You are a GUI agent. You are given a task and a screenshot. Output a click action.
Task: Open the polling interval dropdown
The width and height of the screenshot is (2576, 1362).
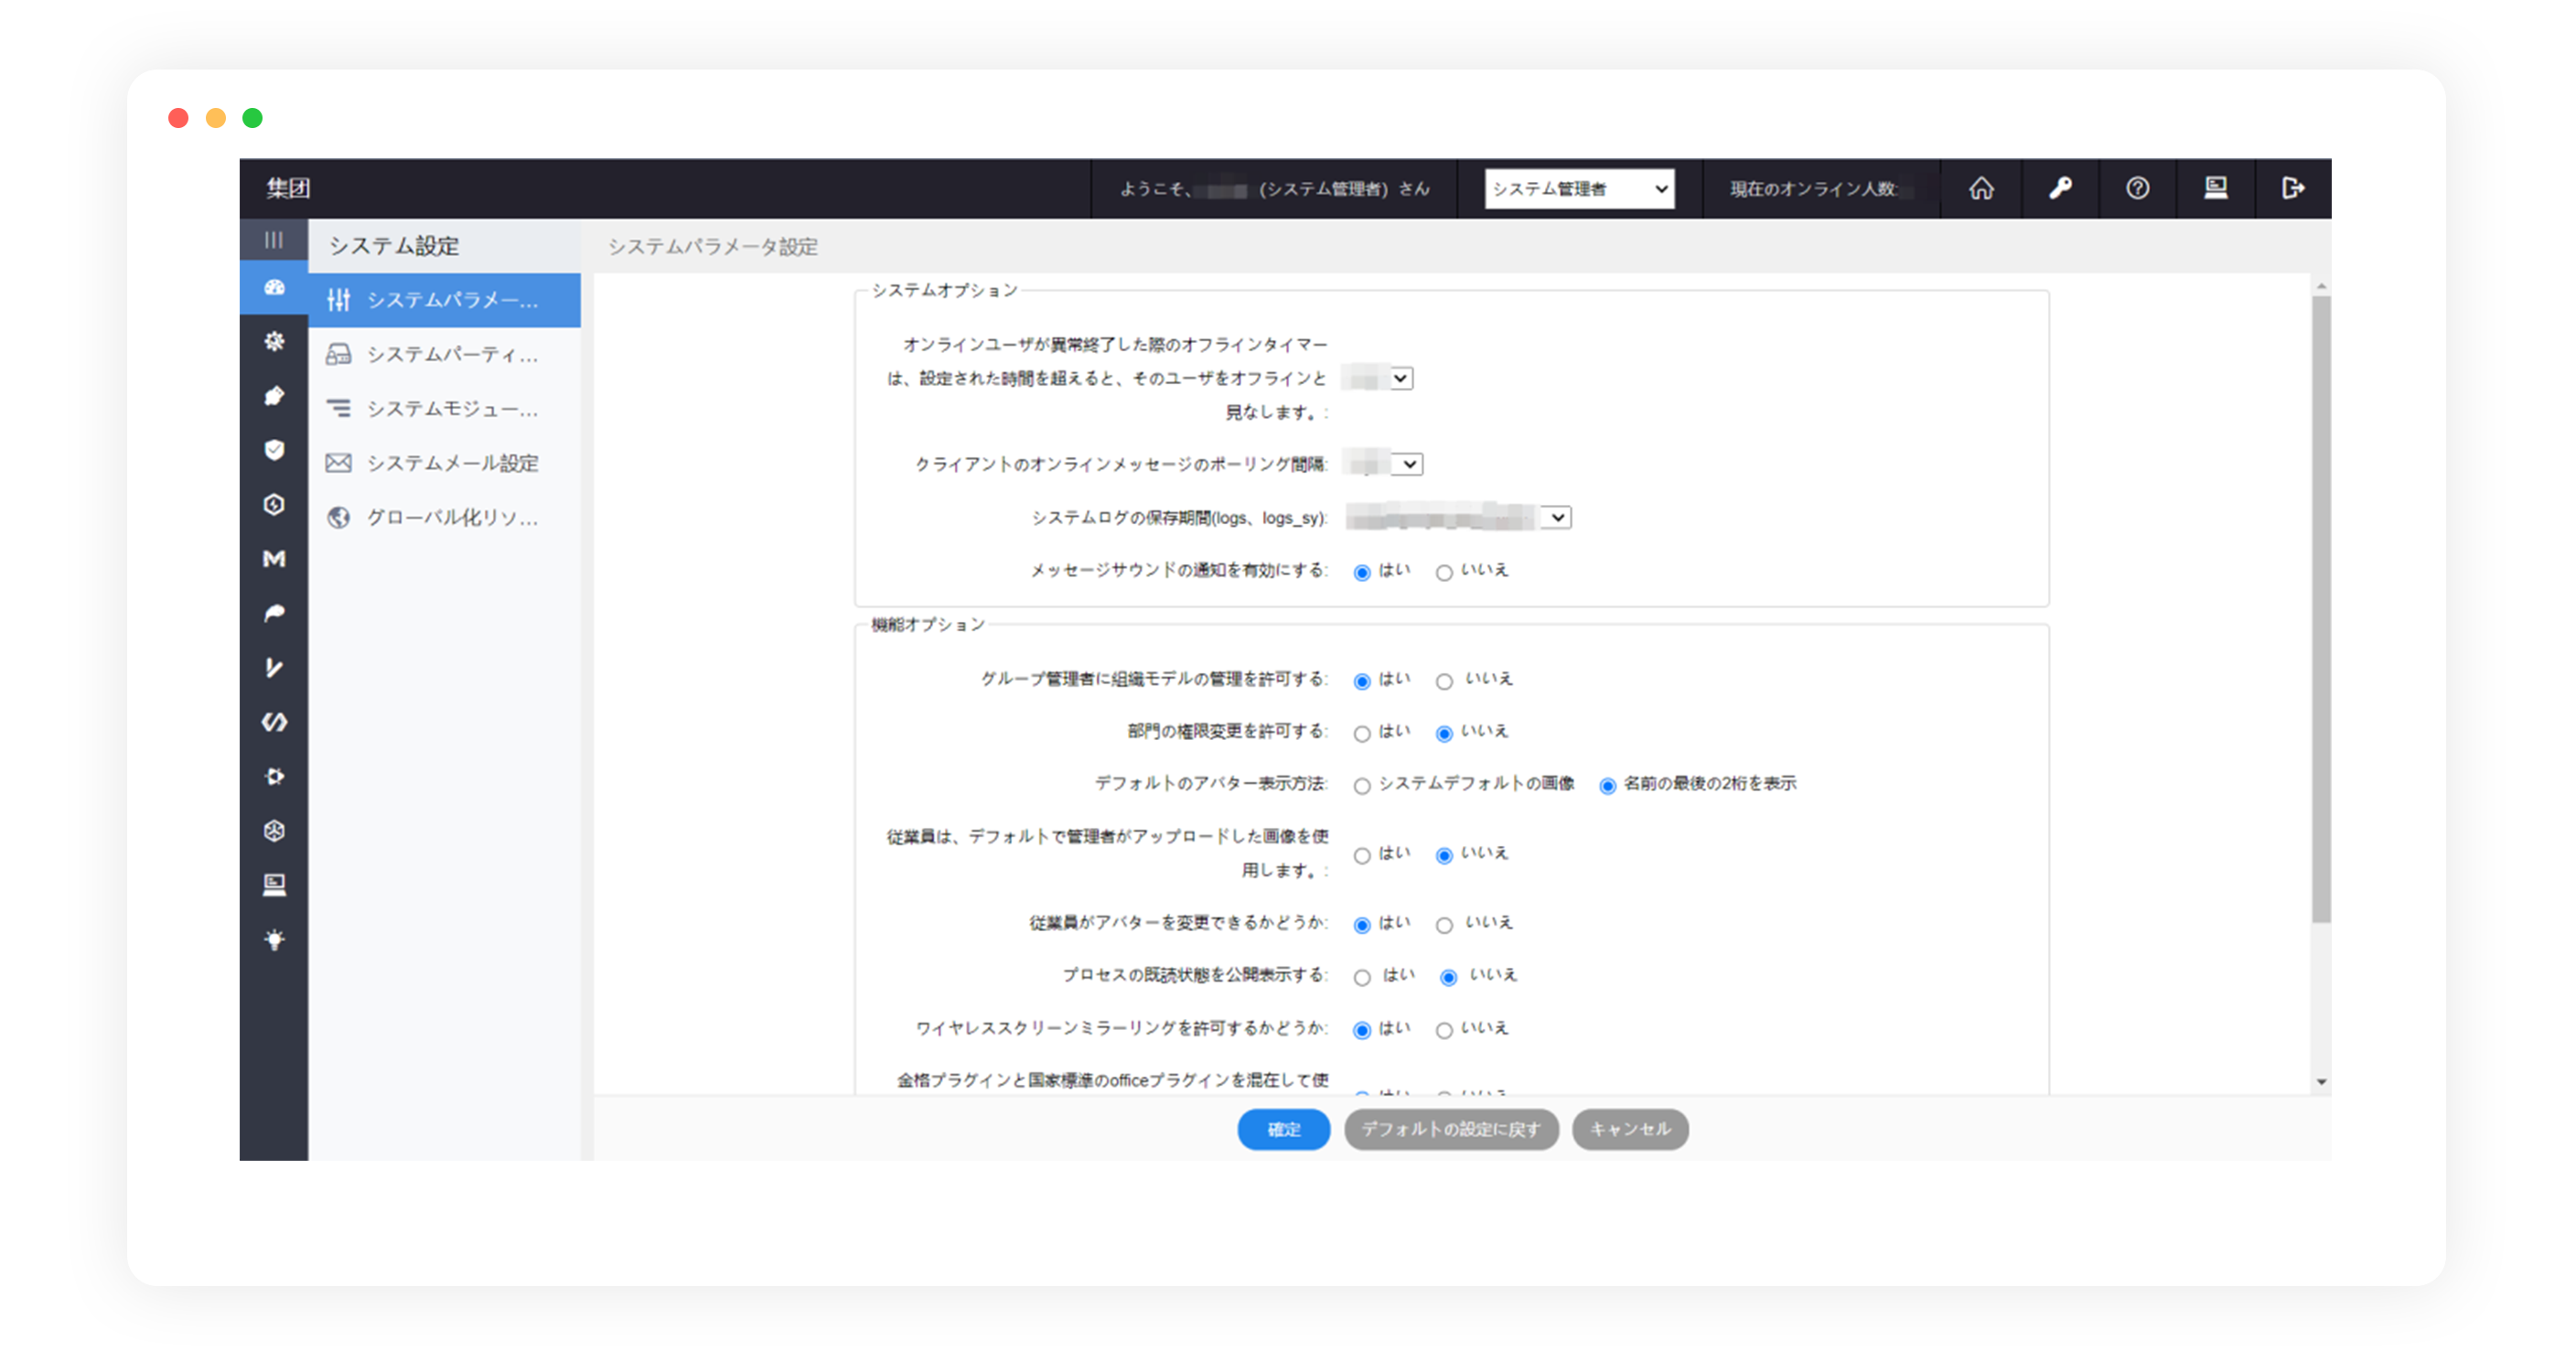[x=1408, y=464]
